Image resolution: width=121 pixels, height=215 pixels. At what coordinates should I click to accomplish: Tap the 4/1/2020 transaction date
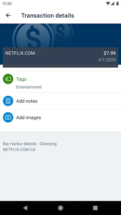pyautogui.click(x=107, y=60)
